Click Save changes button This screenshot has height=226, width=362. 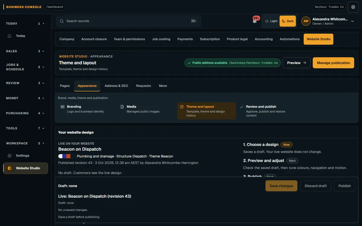(281, 186)
